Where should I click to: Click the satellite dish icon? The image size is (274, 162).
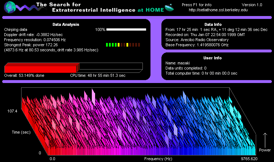pyautogui.click(x=169, y=8)
